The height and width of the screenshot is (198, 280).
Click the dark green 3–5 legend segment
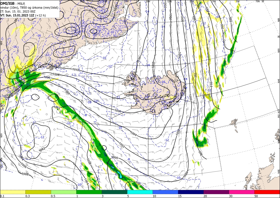point(115,192)
